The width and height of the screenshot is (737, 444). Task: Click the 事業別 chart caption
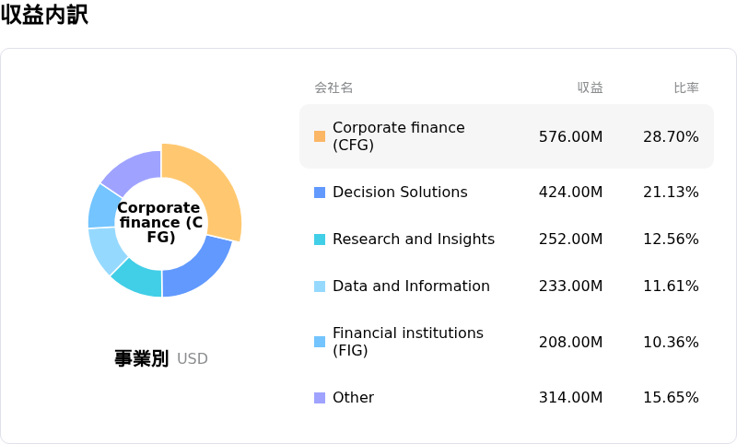tap(141, 358)
